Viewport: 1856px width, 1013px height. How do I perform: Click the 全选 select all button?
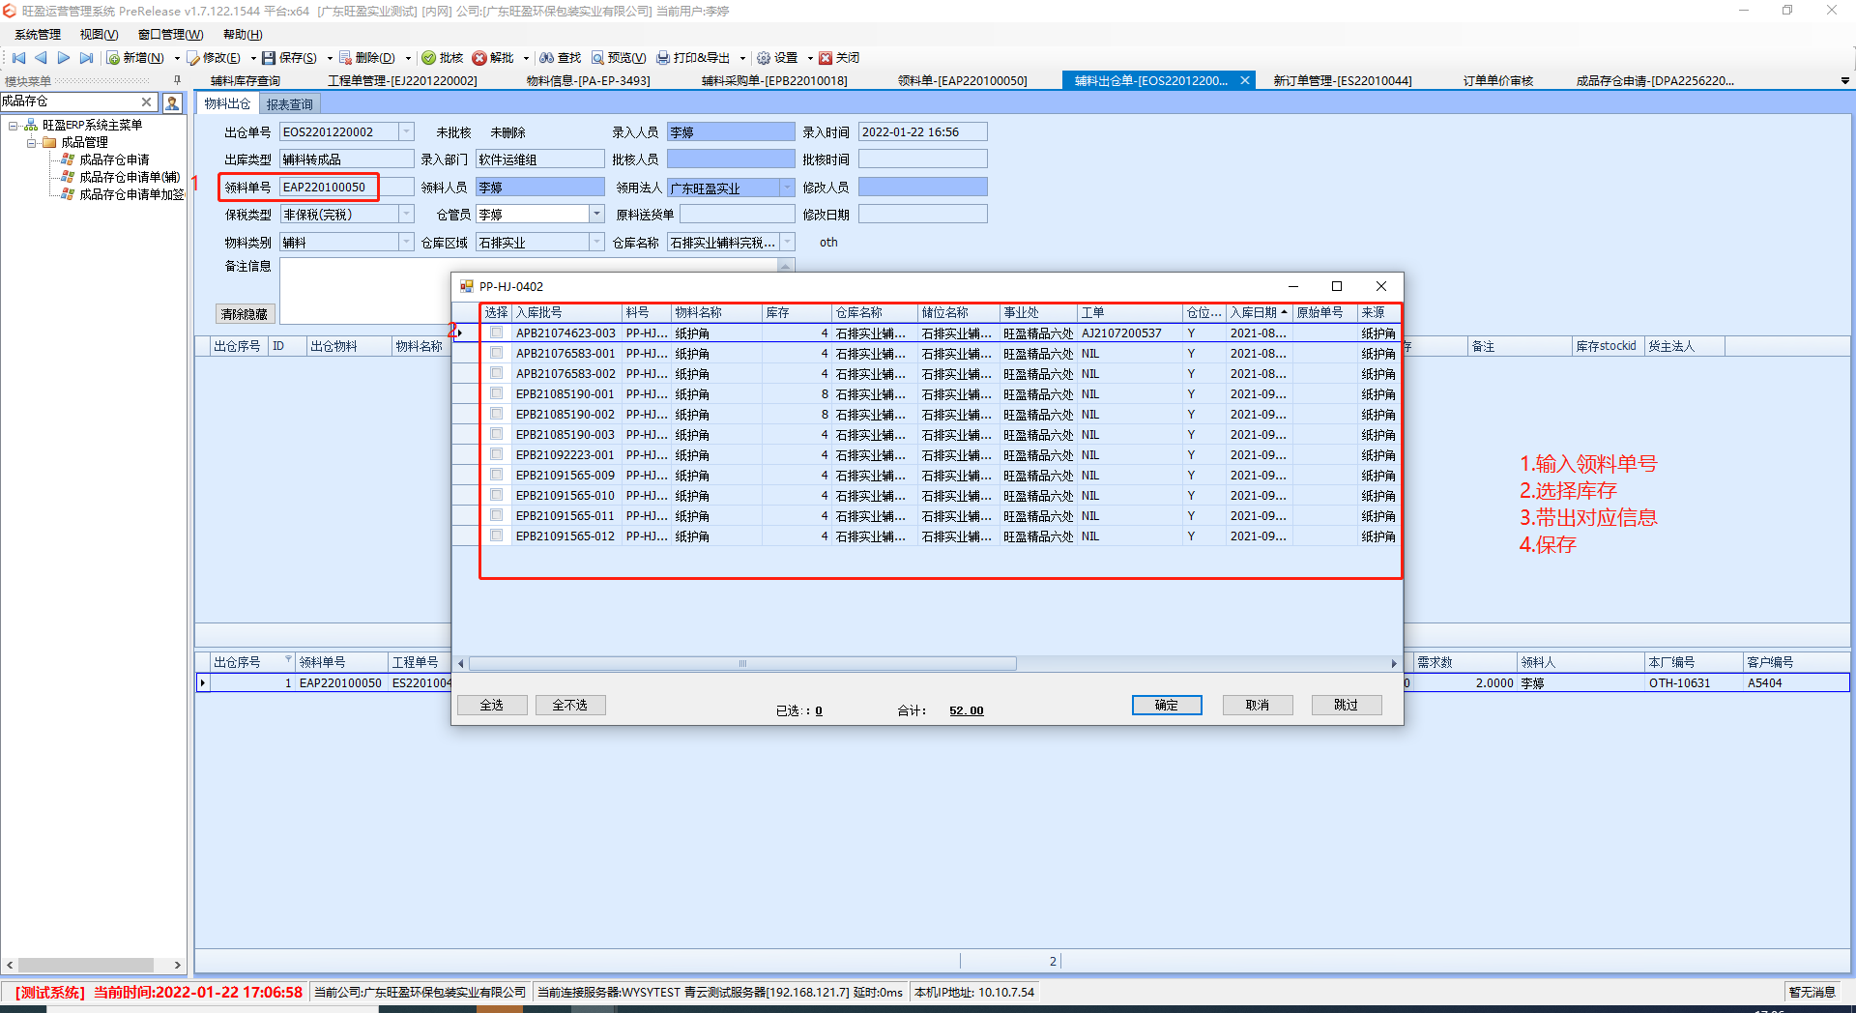pyautogui.click(x=492, y=705)
